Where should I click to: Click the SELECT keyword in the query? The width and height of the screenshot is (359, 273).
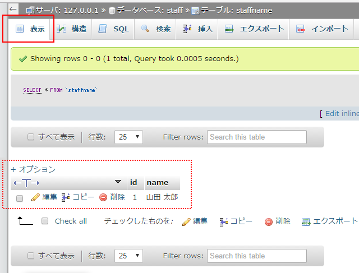32,90
